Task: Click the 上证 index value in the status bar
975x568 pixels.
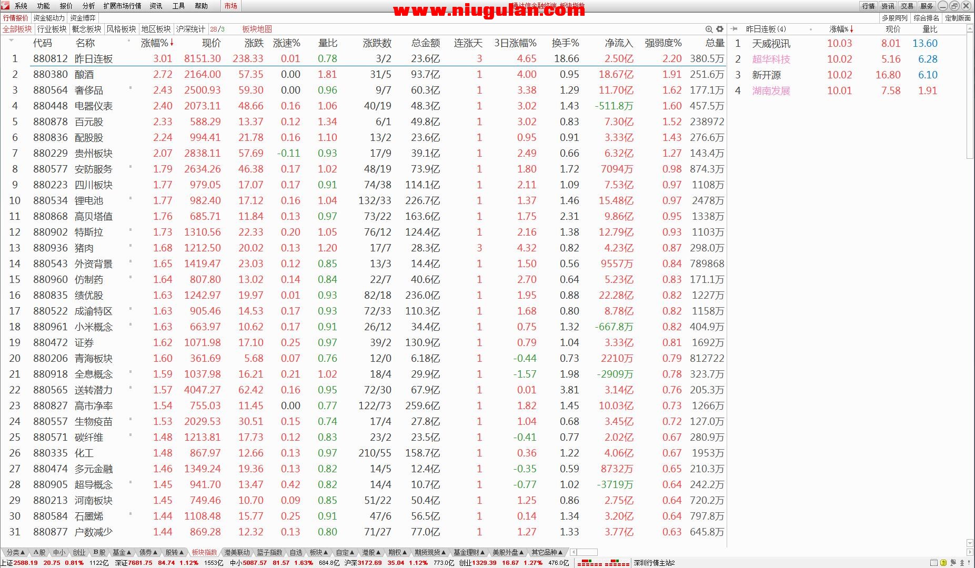Action: [x=26, y=563]
